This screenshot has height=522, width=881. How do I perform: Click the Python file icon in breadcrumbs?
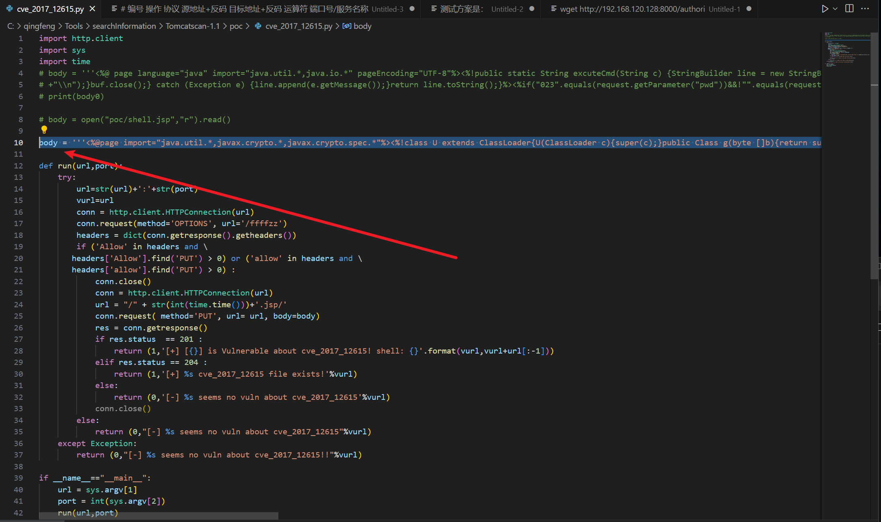(x=258, y=26)
